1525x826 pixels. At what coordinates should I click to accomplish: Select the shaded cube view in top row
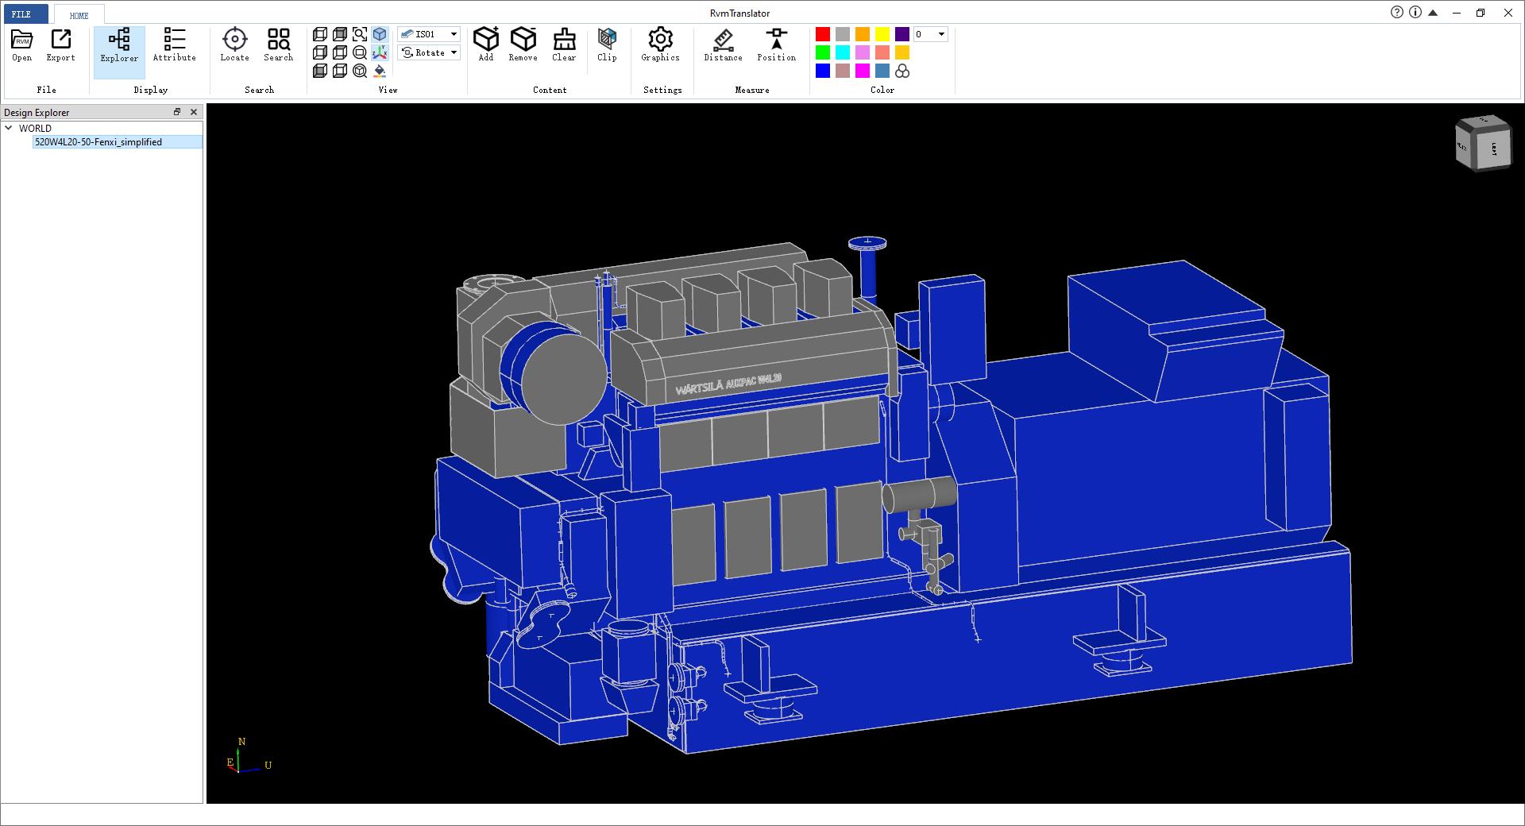coord(340,34)
